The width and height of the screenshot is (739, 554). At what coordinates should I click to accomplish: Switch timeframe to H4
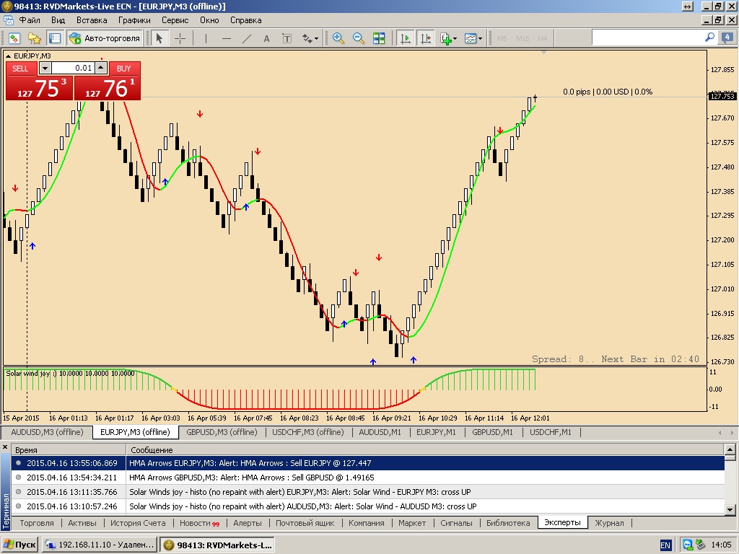pyautogui.click(x=543, y=38)
